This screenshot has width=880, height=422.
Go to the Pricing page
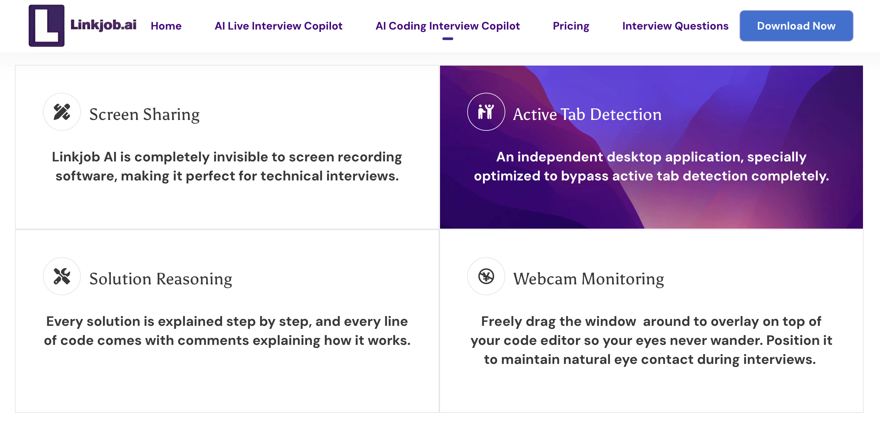pyautogui.click(x=571, y=25)
